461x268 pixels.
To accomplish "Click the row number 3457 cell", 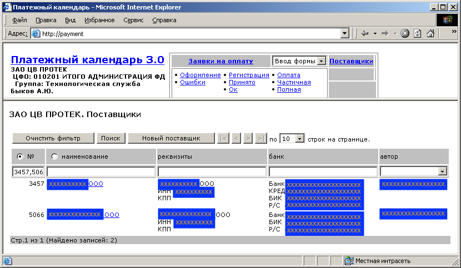I will [x=37, y=184].
